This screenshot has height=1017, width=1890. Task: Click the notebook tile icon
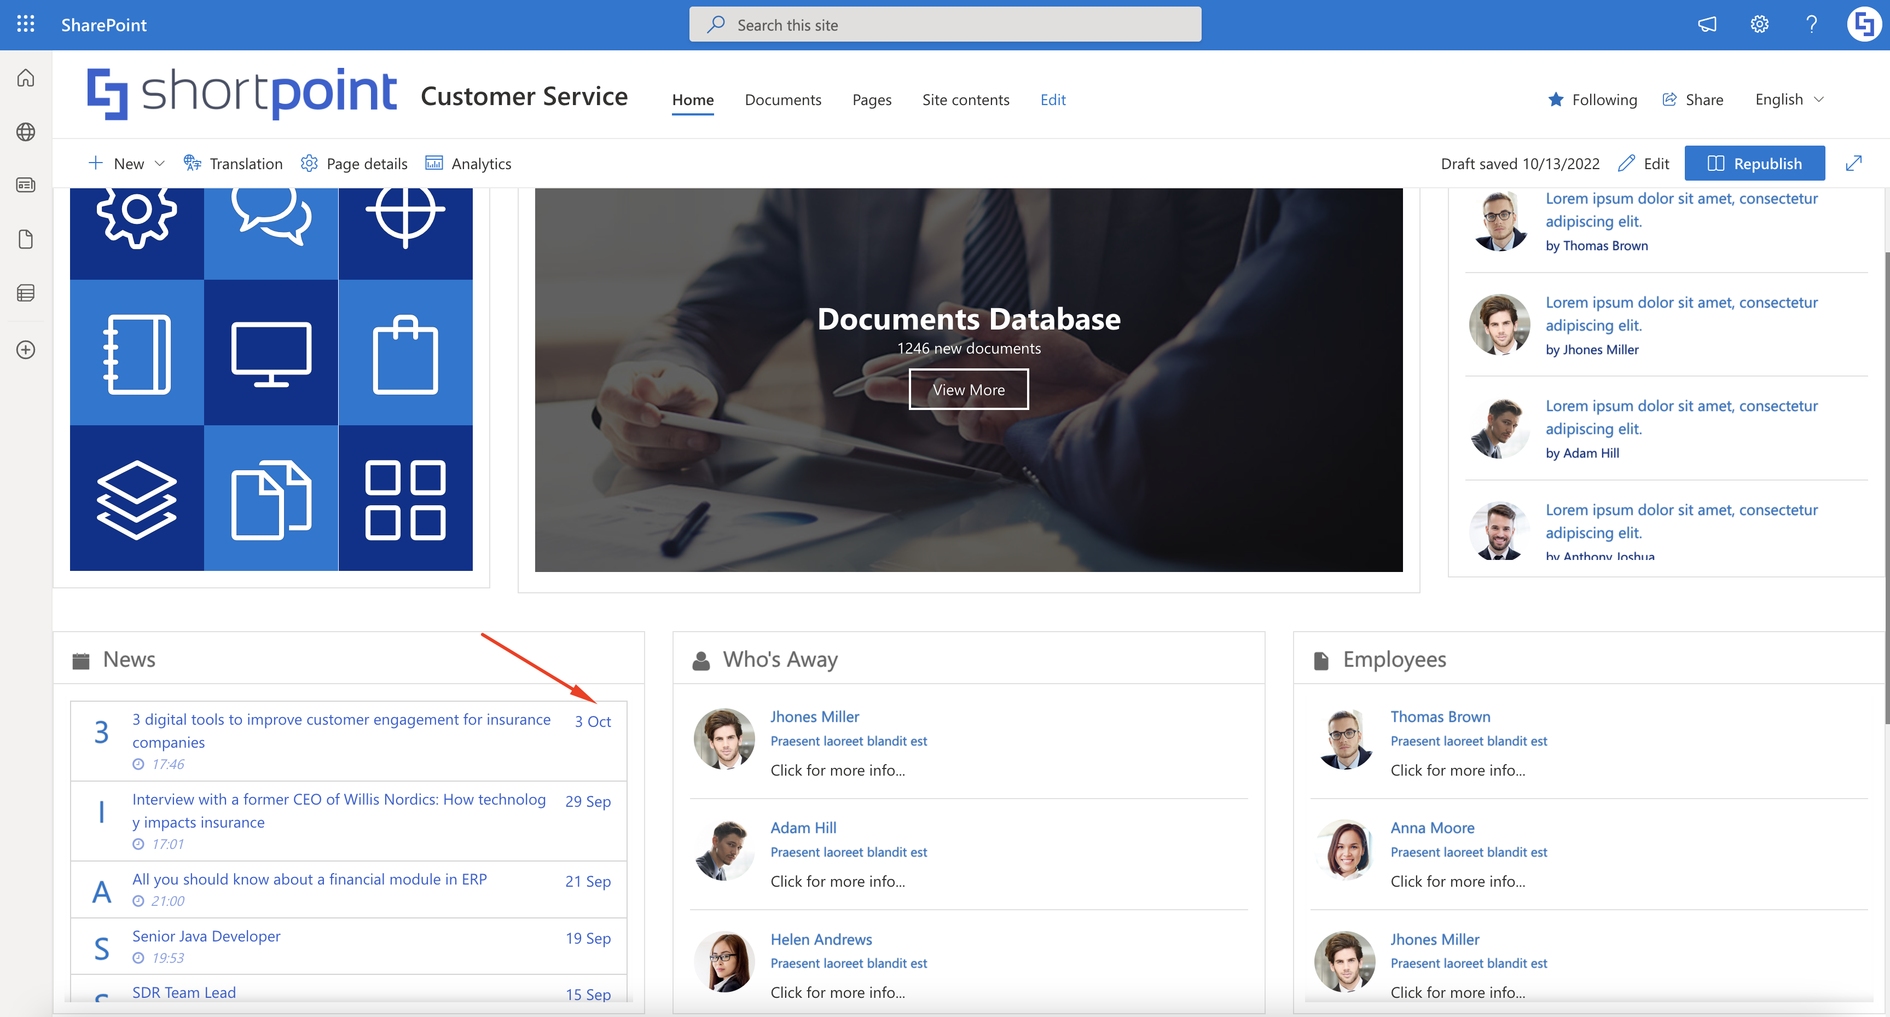136,354
